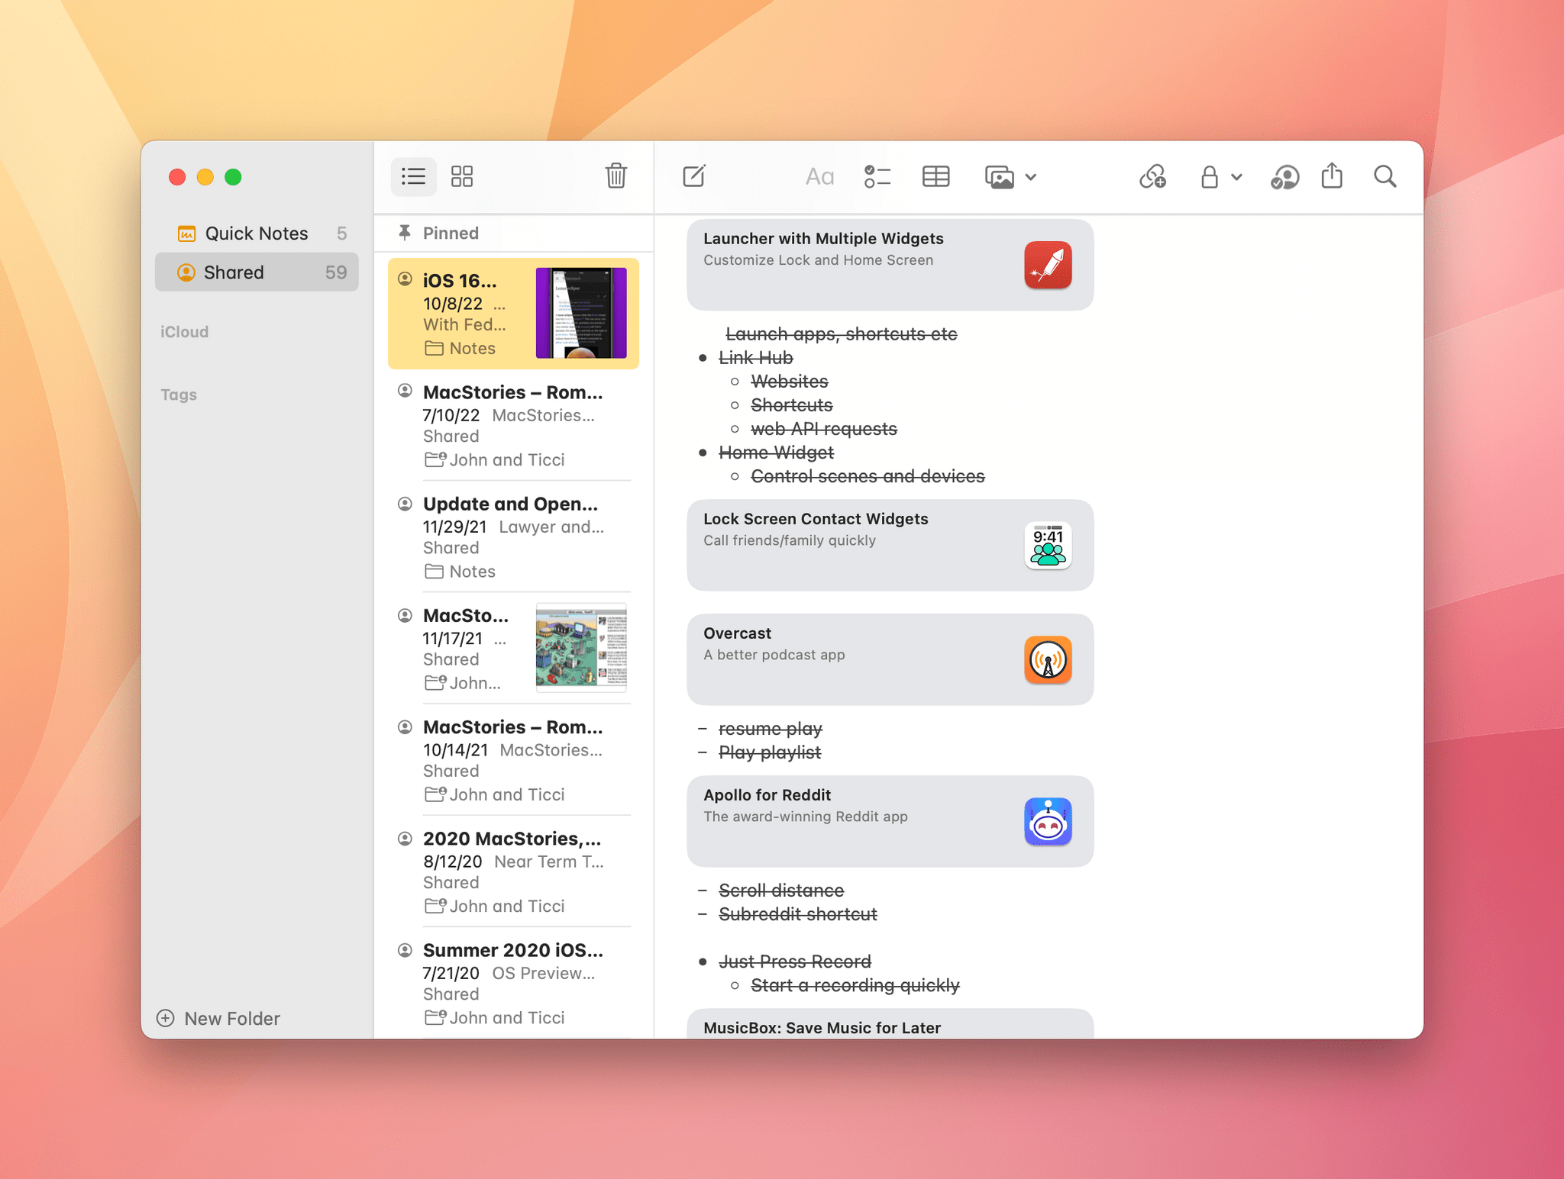
Task: Open the Lock Screen Contact Widgets card
Action: tap(890, 545)
